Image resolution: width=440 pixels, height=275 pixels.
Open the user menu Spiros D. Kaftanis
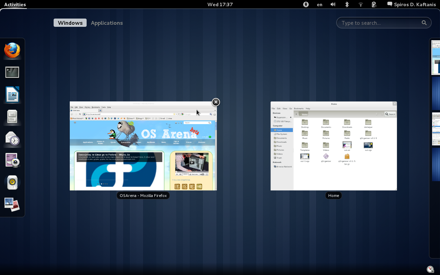[x=411, y=4]
